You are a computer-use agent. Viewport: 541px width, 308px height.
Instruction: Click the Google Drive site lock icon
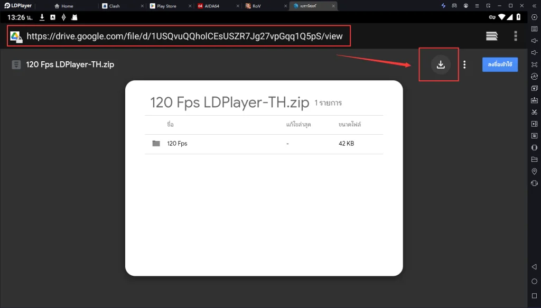[x=16, y=36]
